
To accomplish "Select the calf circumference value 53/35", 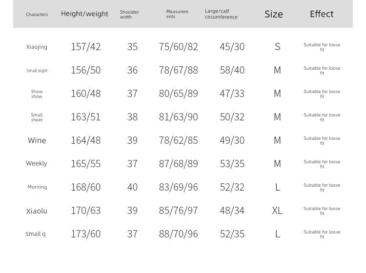I will (232, 164).
